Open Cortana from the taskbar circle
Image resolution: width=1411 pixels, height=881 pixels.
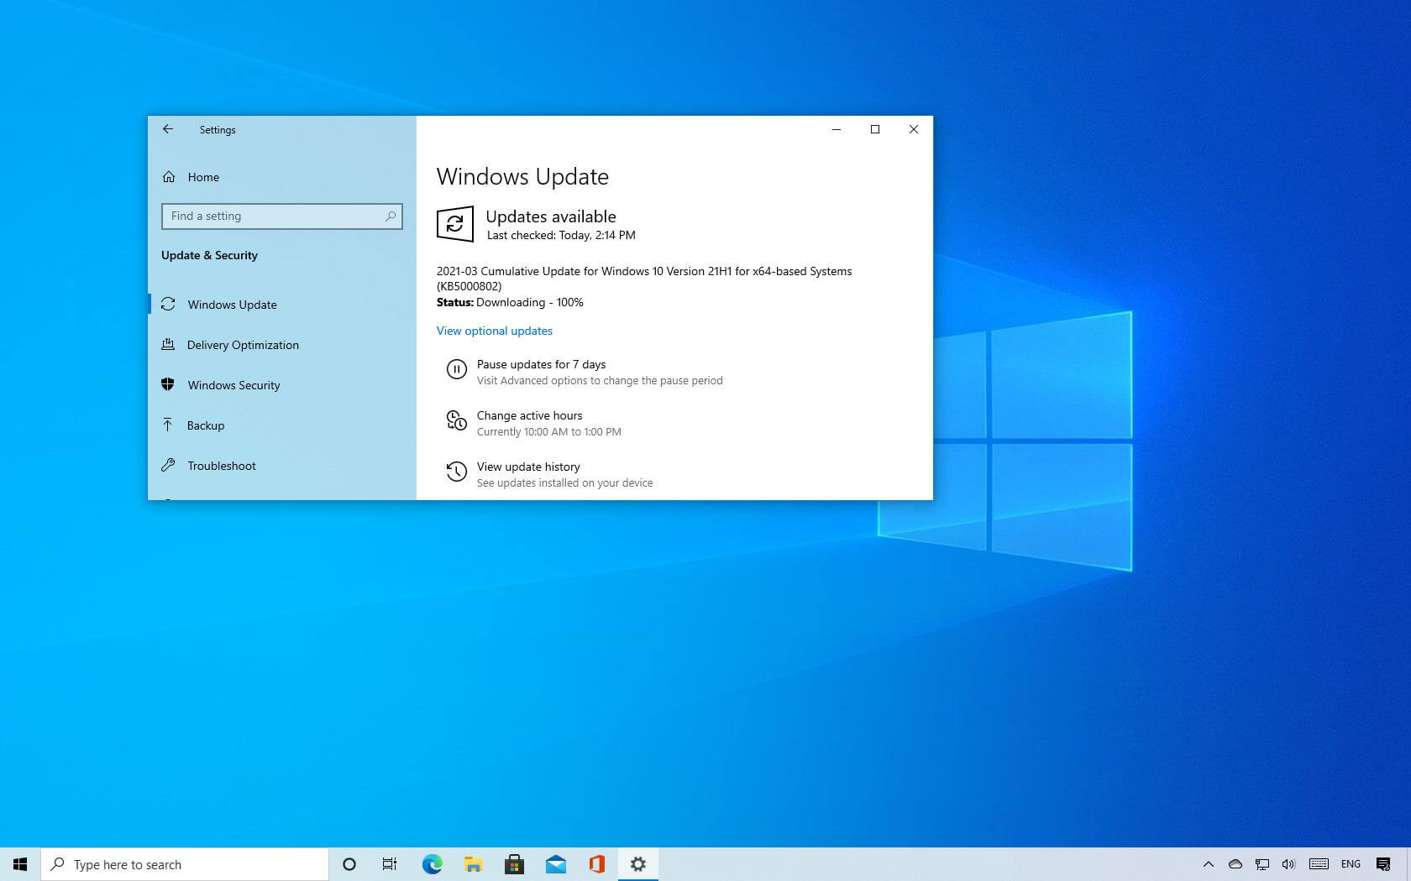tap(349, 864)
